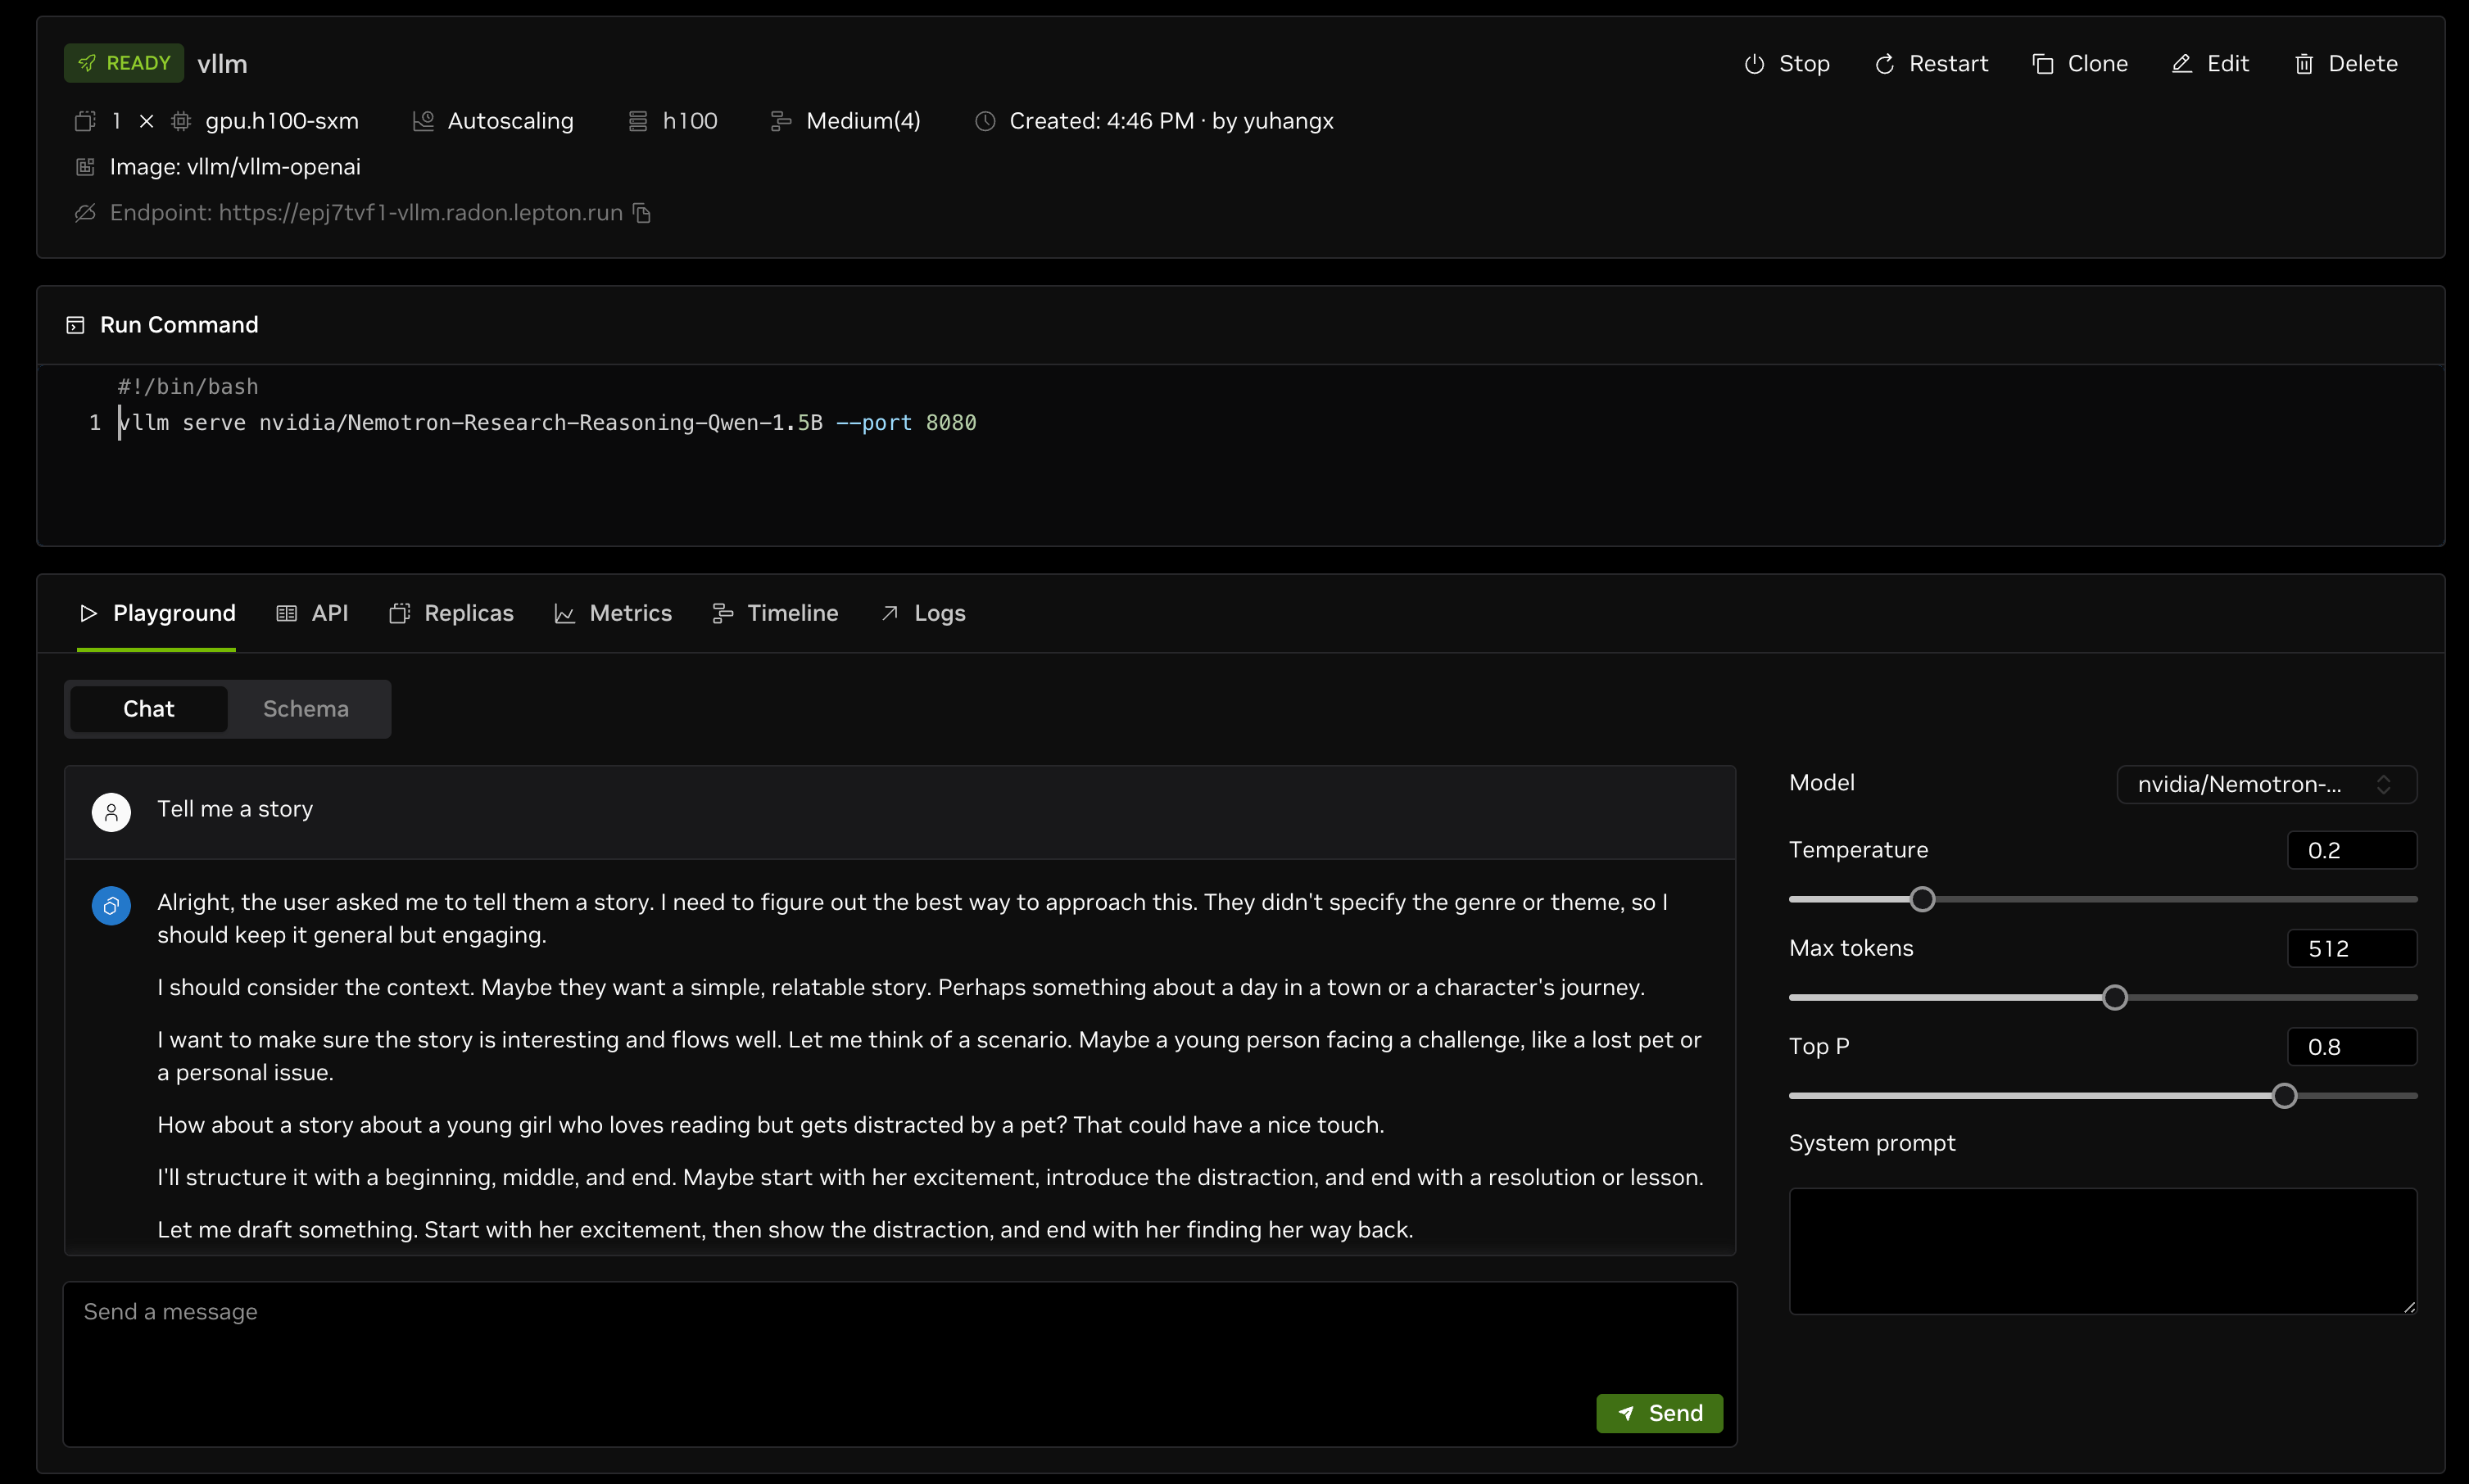Click the Temperature value field 0.2
This screenshot has width=2469, height=1484.
[x=2352, y=850]
